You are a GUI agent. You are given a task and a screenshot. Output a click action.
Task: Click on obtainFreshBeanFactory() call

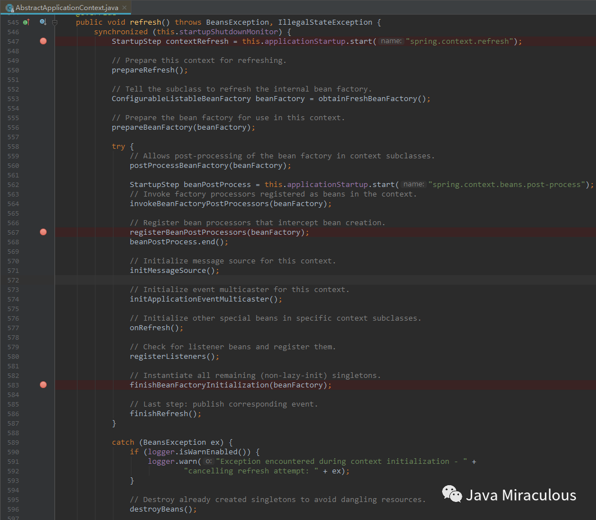pyautogui.click(x=372, y=98)
